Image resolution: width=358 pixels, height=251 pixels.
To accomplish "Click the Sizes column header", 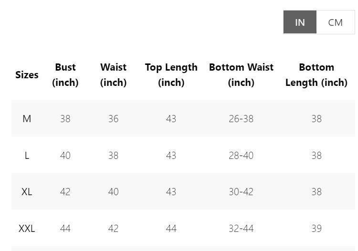I will click(27, 75).
